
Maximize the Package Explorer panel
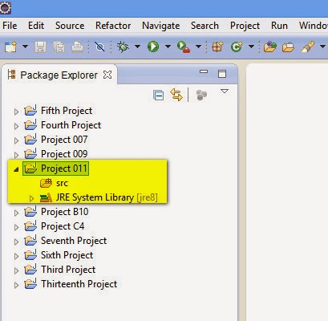point(222,74)
